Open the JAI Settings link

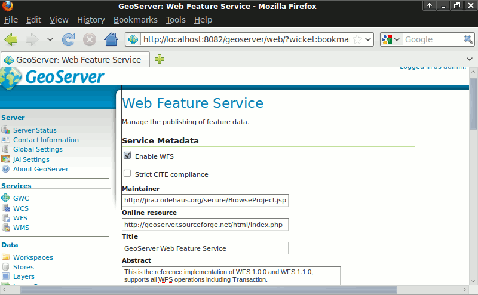pos(31,159)
